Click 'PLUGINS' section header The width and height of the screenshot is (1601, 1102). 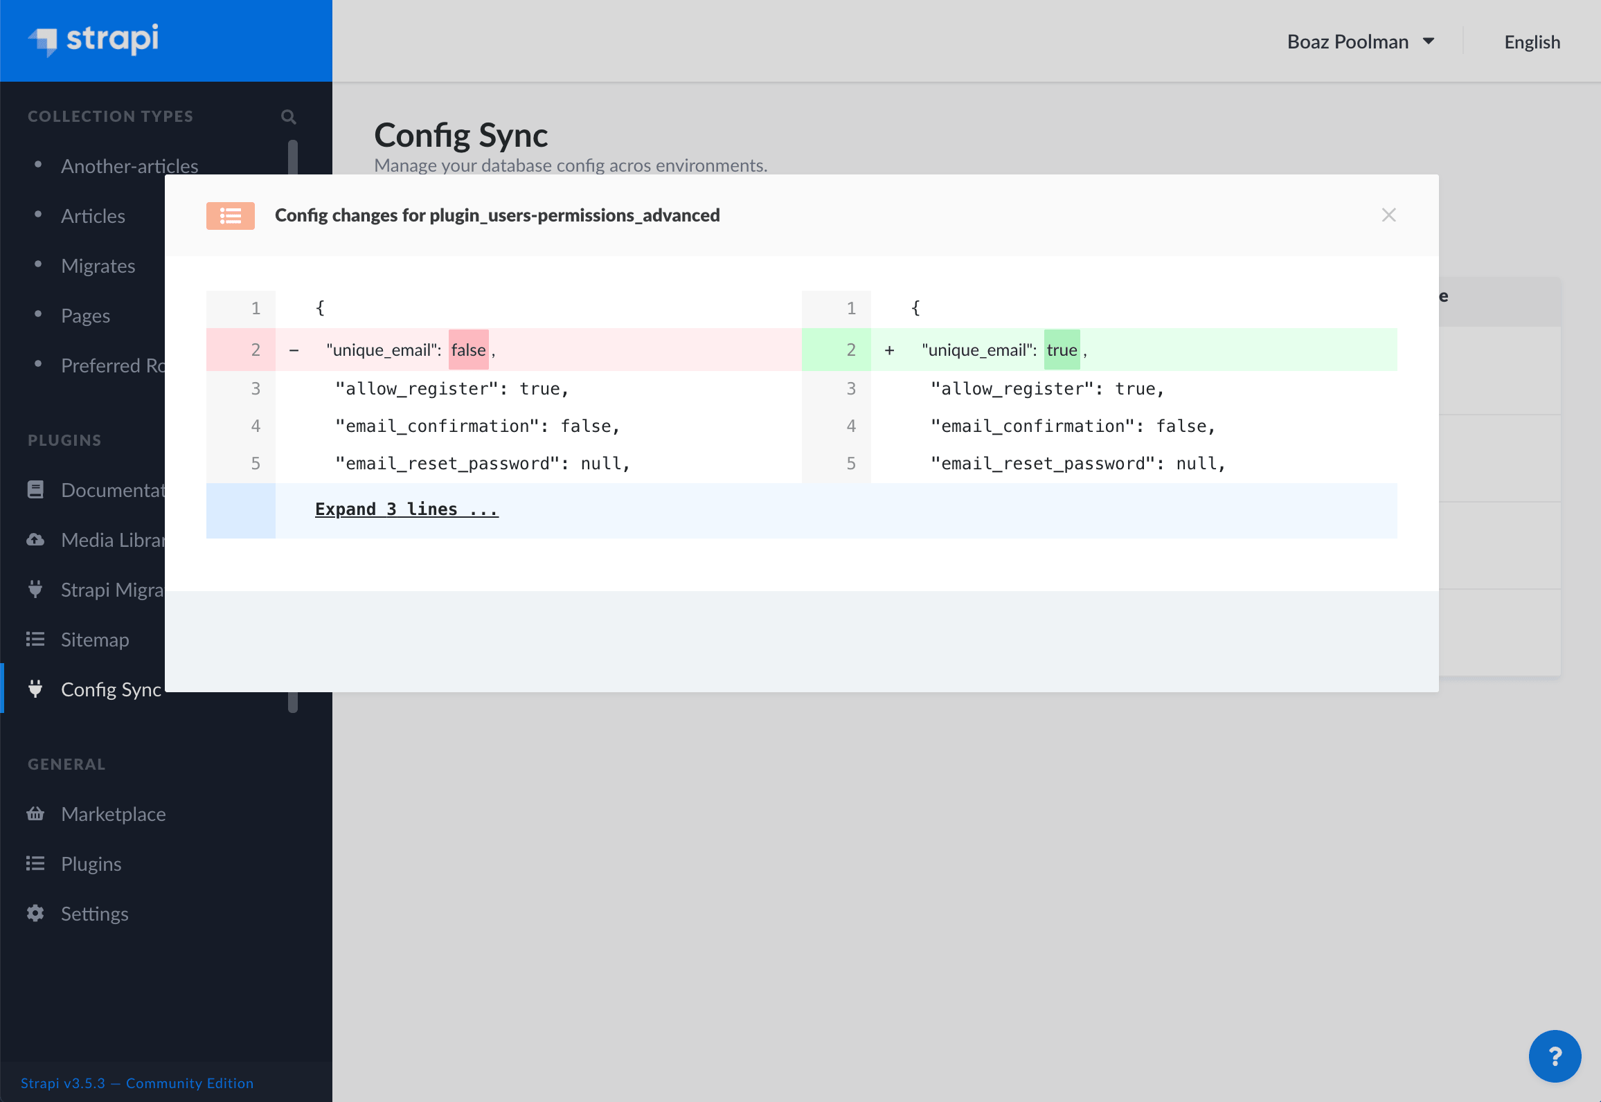pos(64,440)
